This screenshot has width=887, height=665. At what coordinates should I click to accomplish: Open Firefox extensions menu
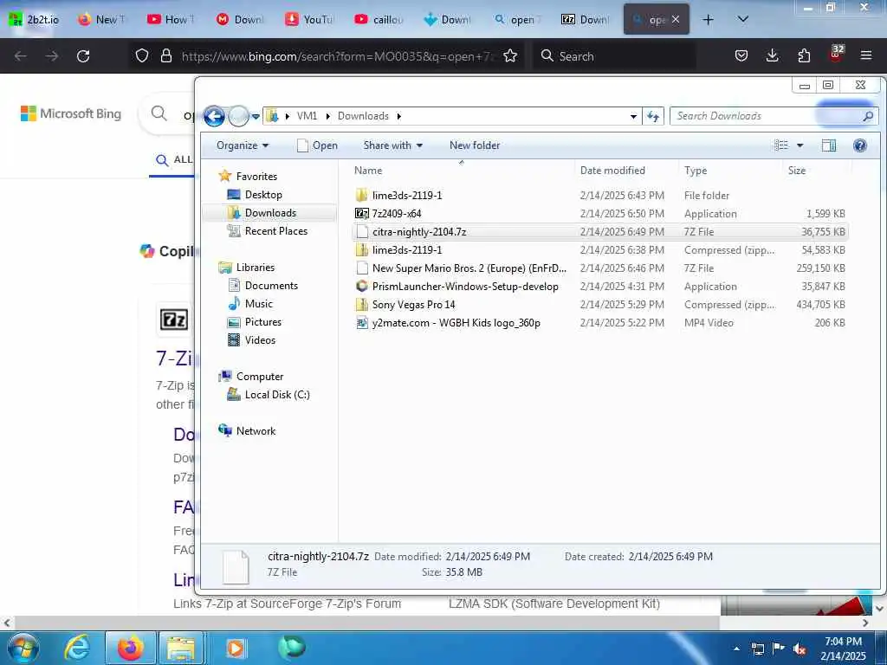804,56
